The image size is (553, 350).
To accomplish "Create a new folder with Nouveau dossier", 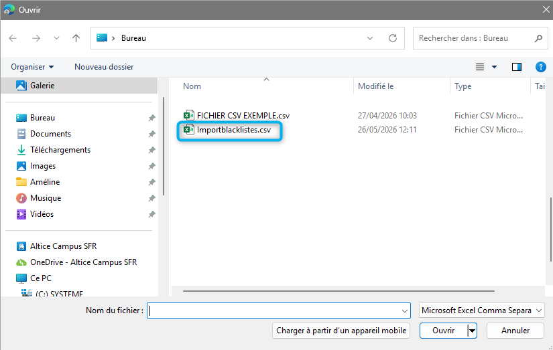I will pos(104,67).
